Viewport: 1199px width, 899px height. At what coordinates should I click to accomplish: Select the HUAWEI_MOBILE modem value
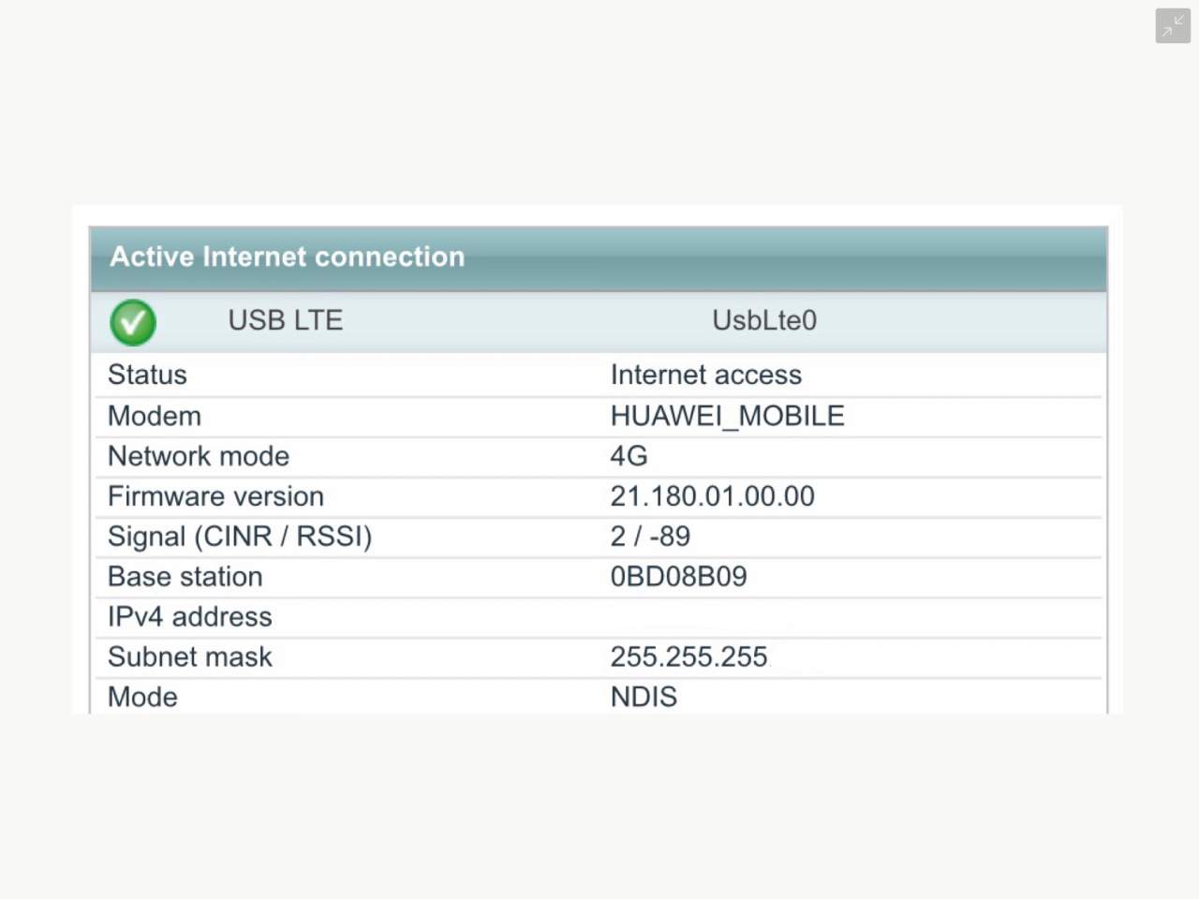[727, 416]
